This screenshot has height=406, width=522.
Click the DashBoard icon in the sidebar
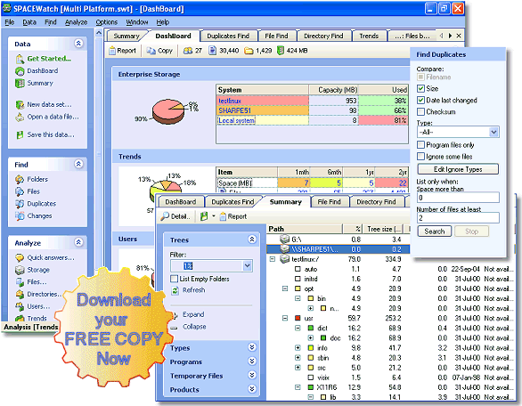(20, 71)
